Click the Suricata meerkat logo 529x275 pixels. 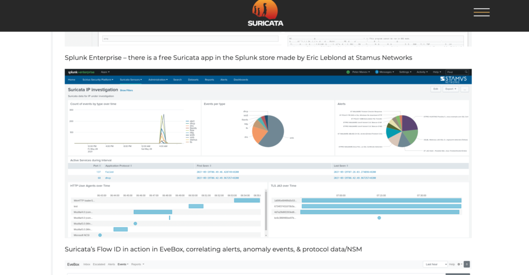[266, 13]
